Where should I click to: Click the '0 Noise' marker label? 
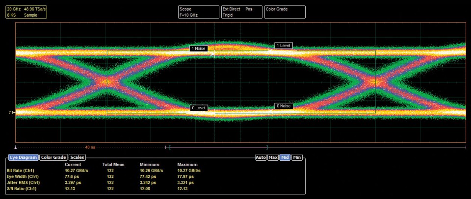284,106
